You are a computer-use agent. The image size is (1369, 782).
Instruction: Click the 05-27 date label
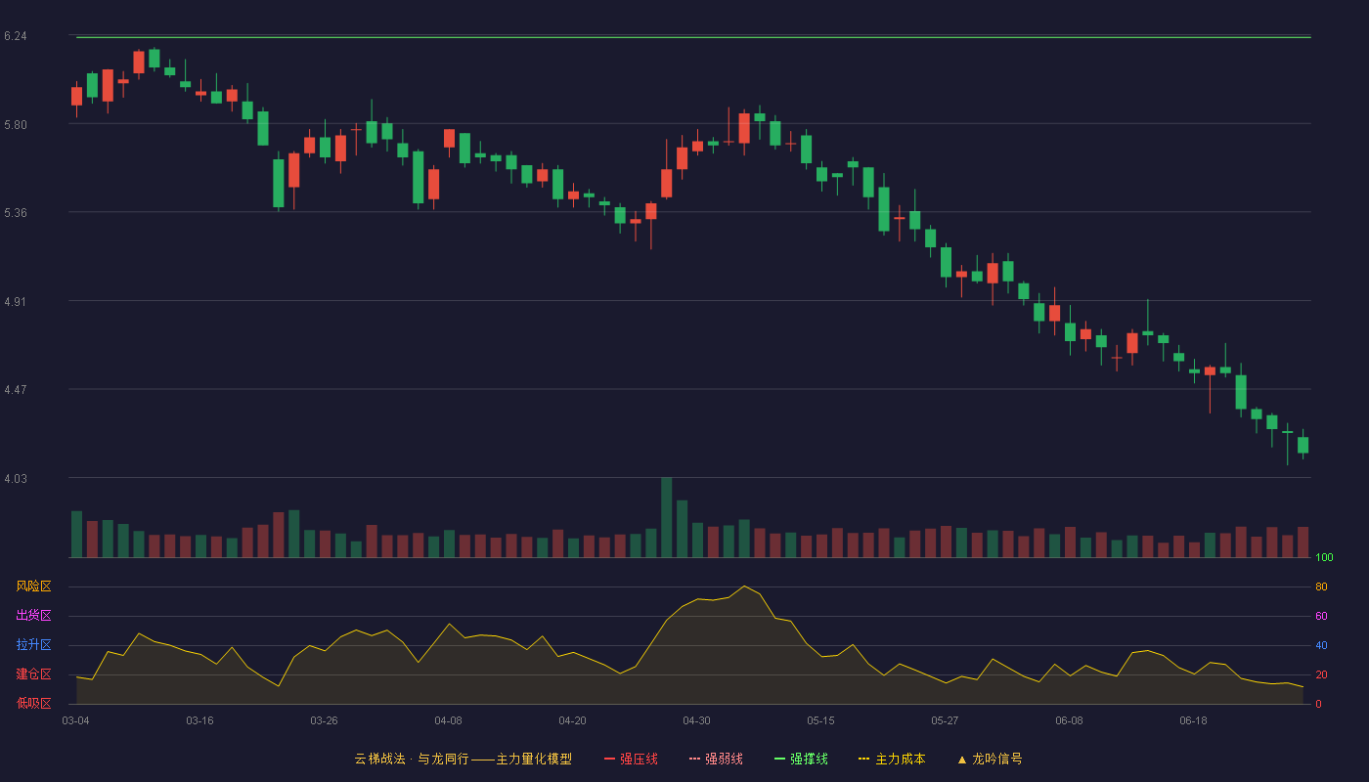[x=945, y=720]
